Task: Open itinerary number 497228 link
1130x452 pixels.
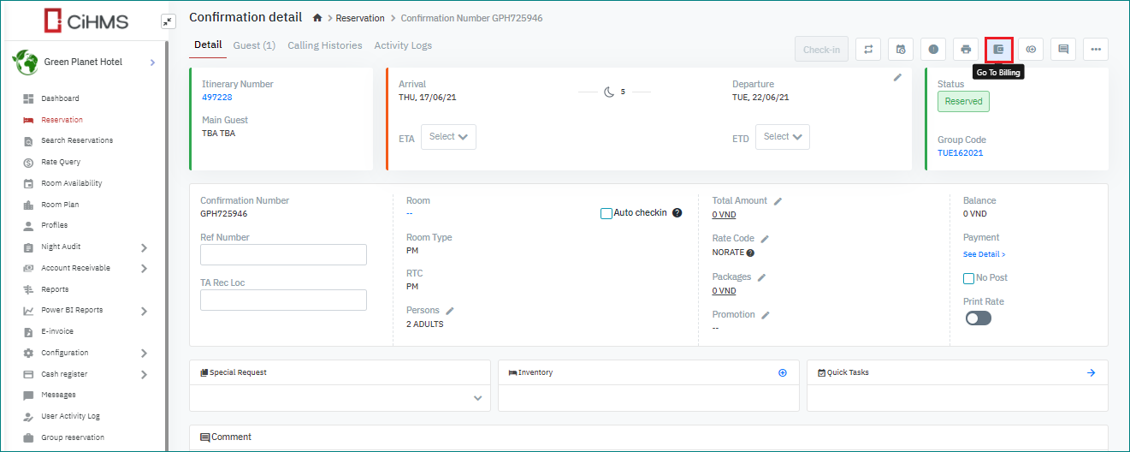Action: click(216, 98)
